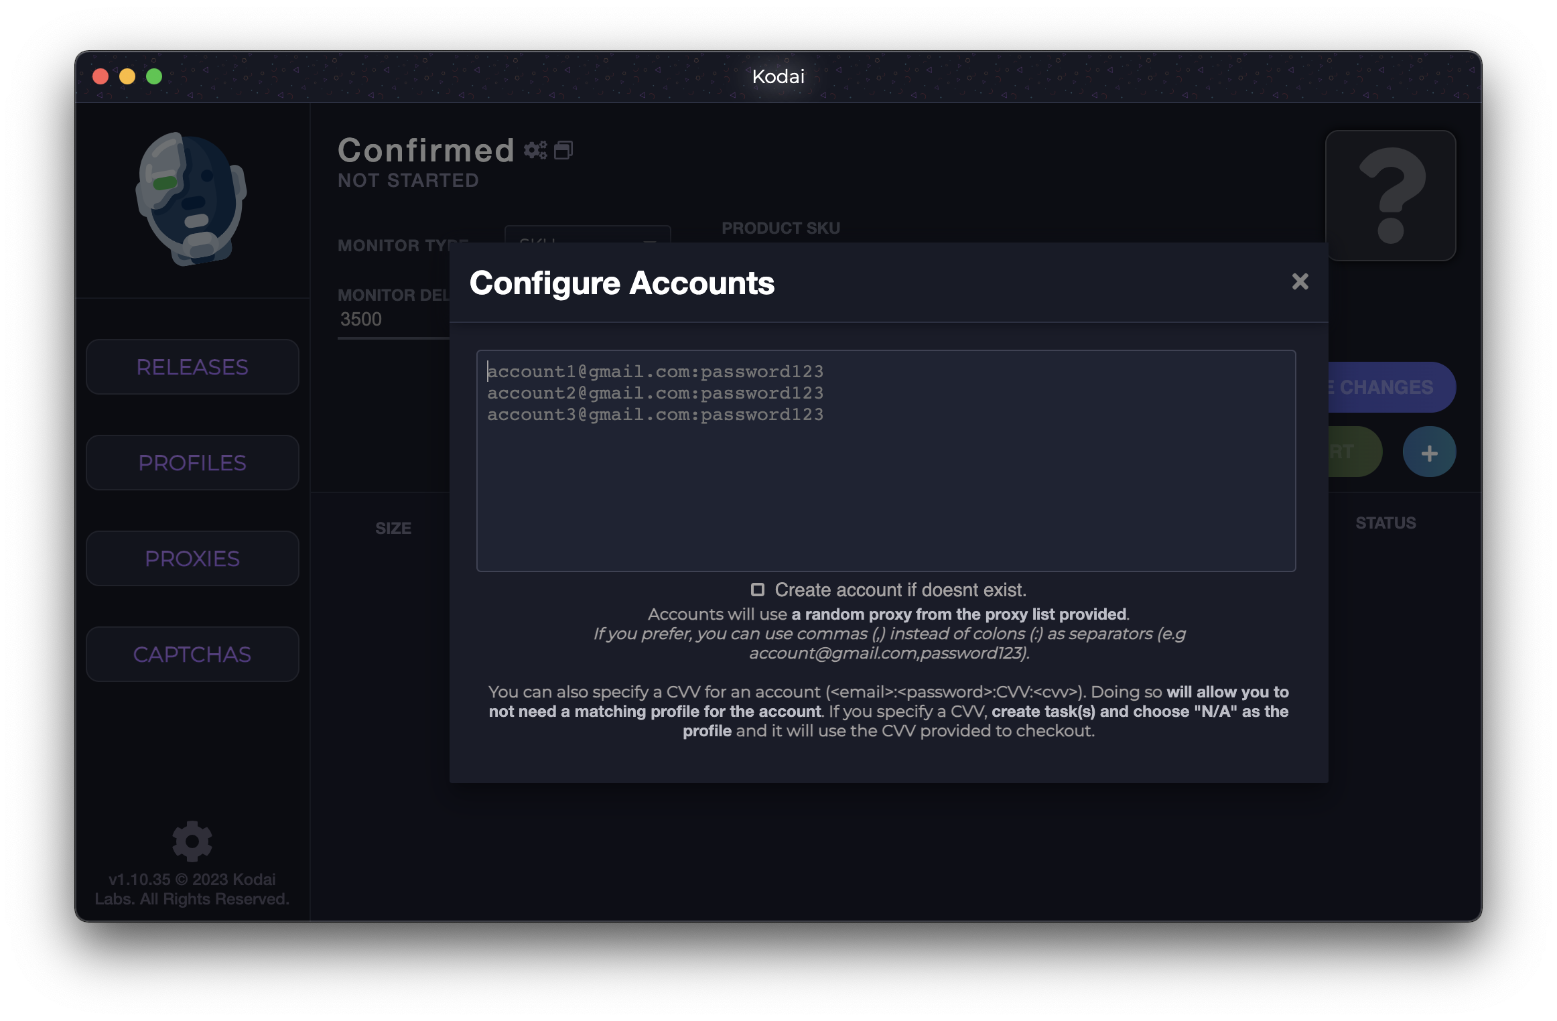The height and width of the screenshot is (1021, 1557).
Task: Click the red macOS close window button
Action: [100, 76]
